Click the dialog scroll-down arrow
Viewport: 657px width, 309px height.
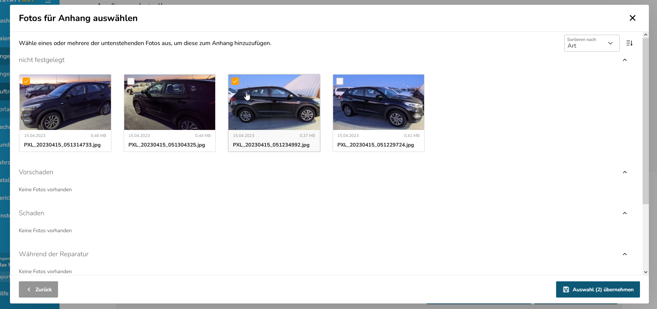[646, 272]
